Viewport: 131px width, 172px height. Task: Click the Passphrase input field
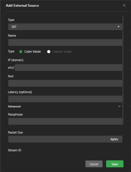click(65, 121)
